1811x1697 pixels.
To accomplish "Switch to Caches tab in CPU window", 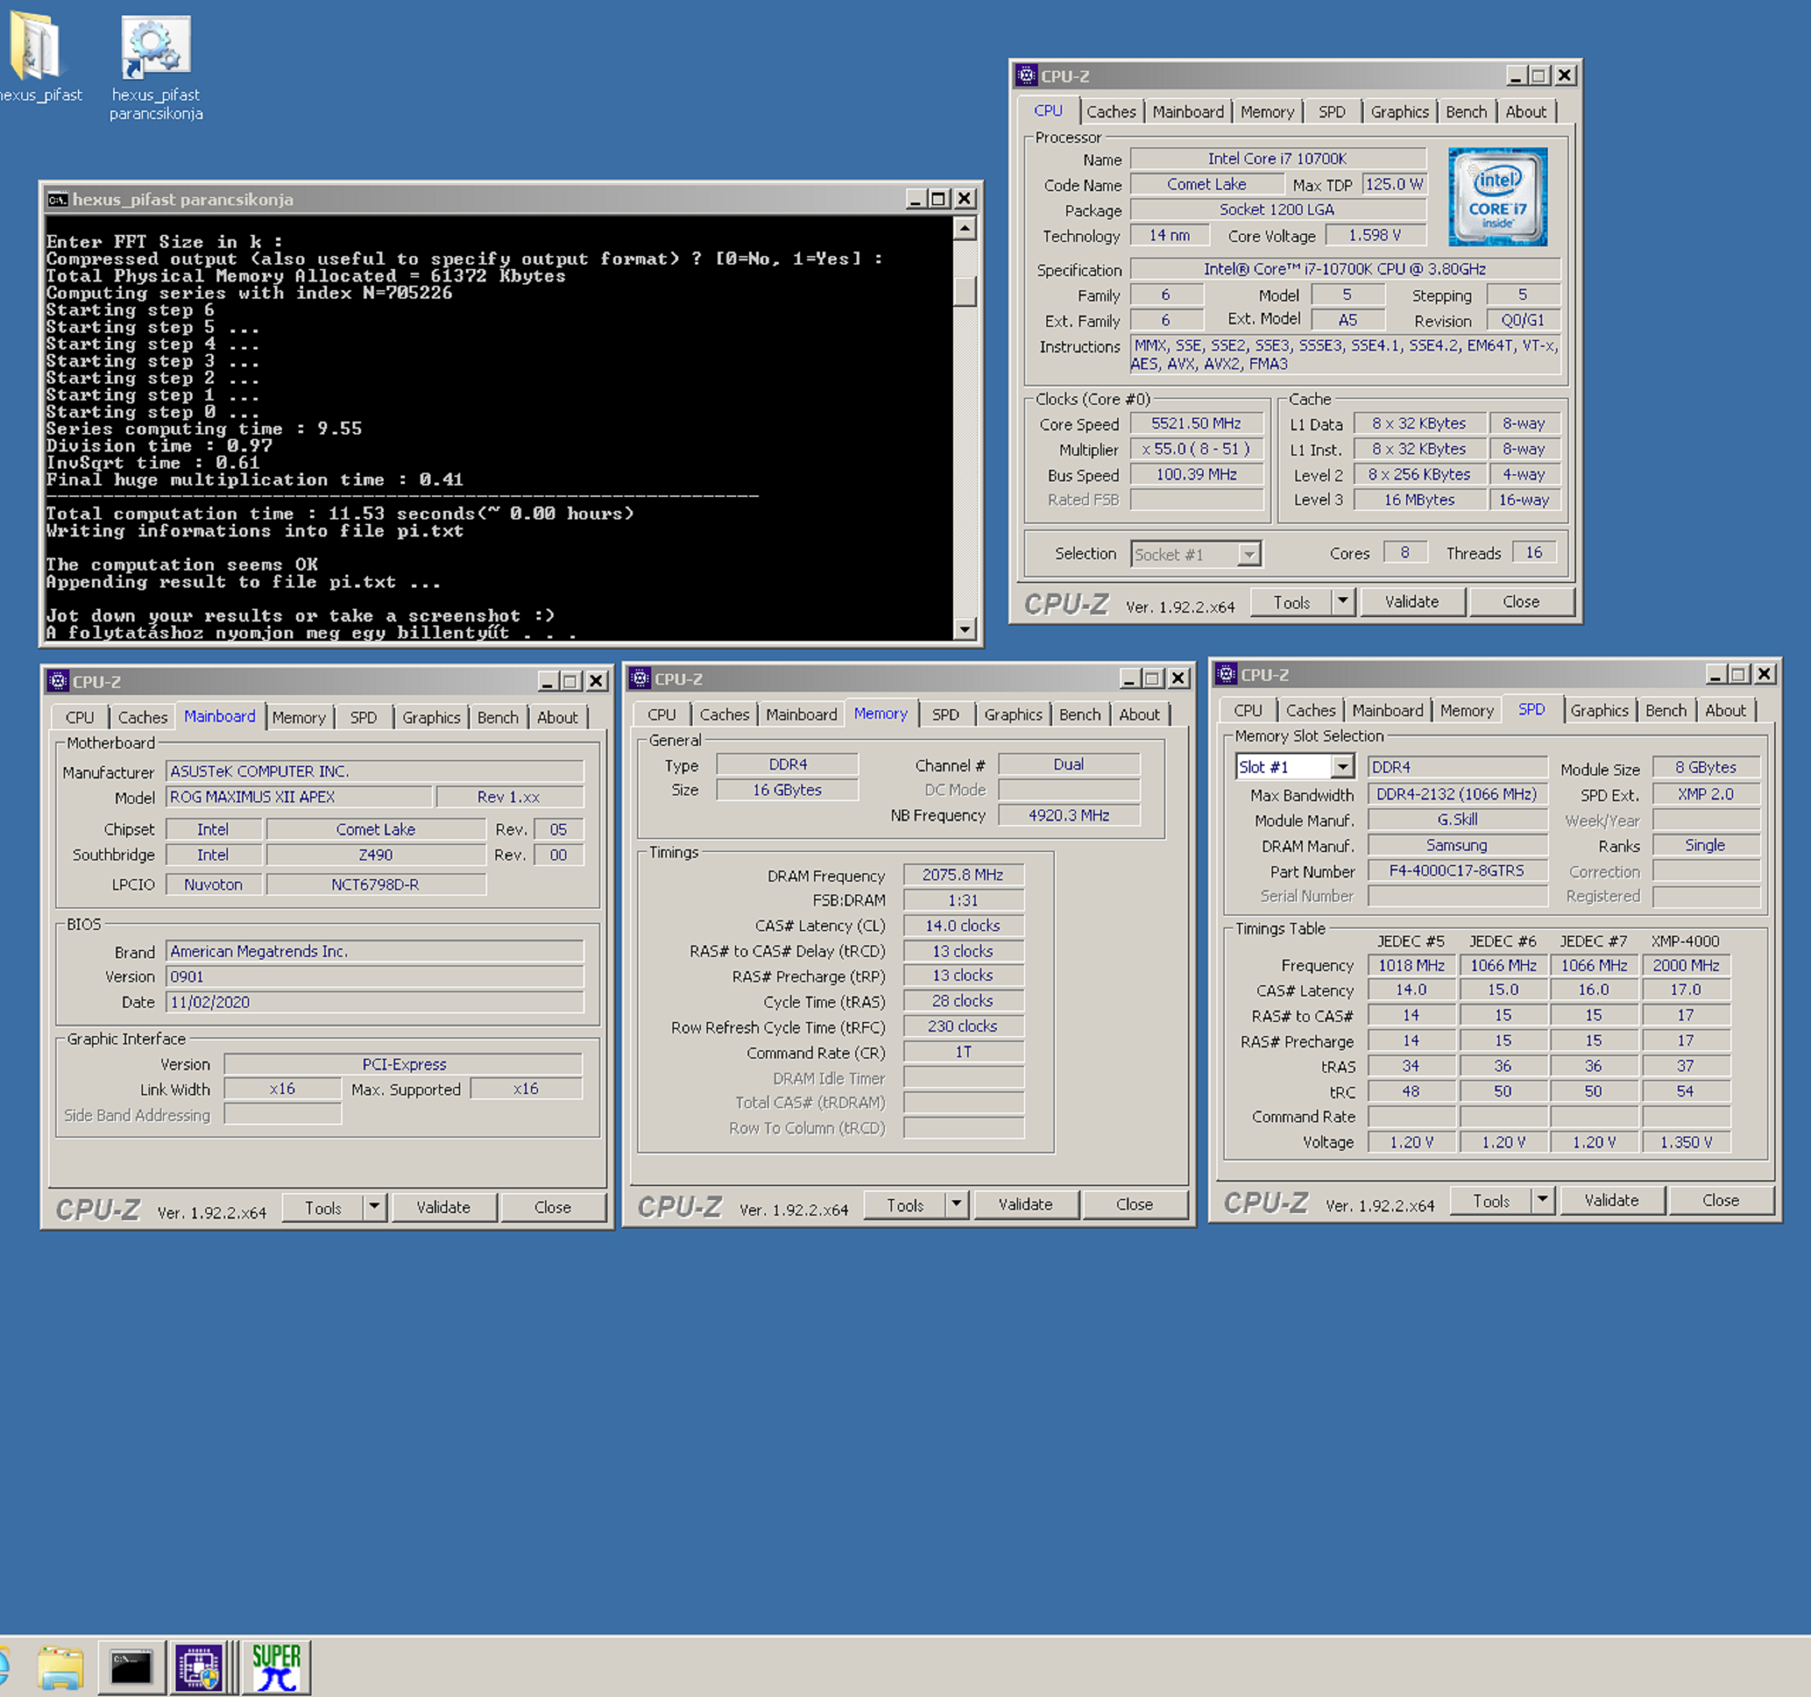I will (x=1110, y=112).
